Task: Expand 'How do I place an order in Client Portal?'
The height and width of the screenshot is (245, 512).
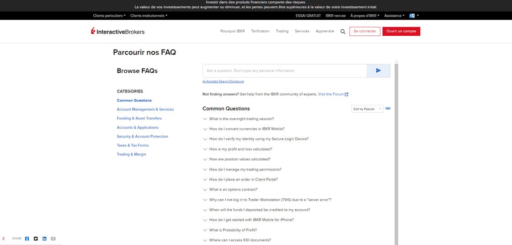Action: click(x=240, y=180)
